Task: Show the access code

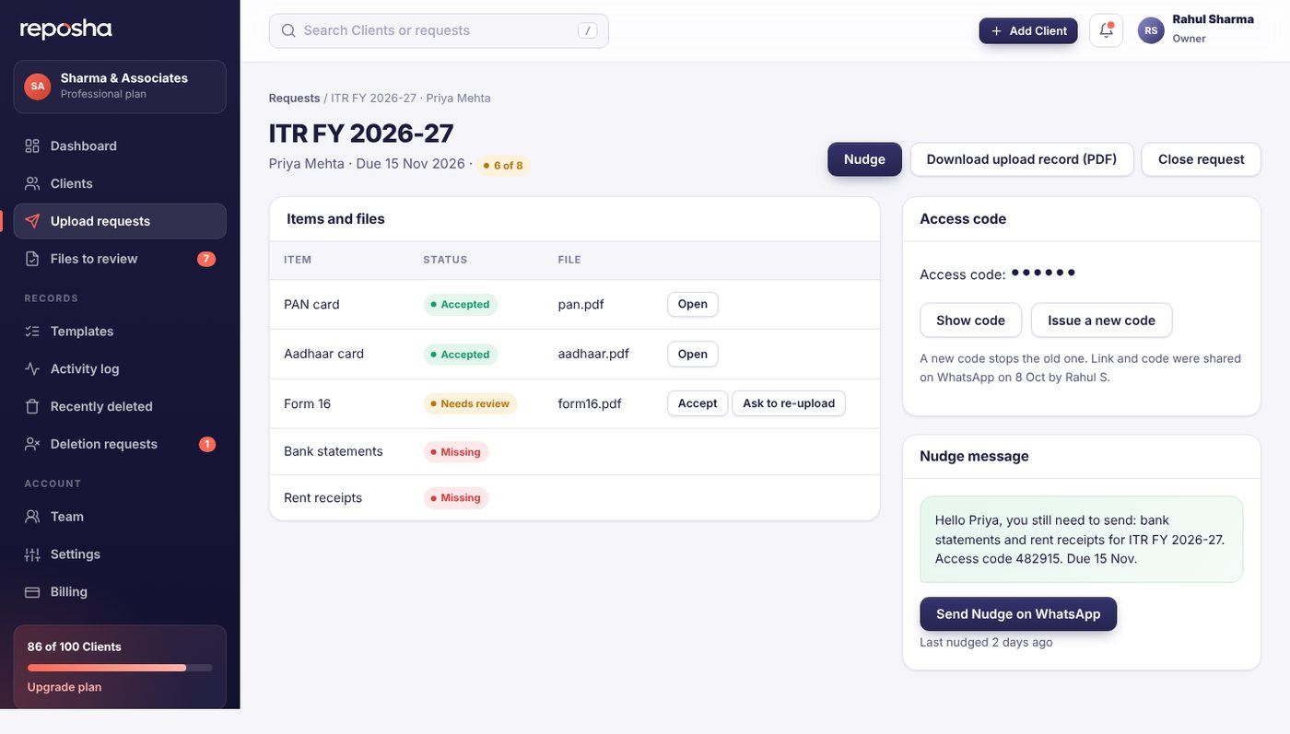Action: [x=970, y=320]
